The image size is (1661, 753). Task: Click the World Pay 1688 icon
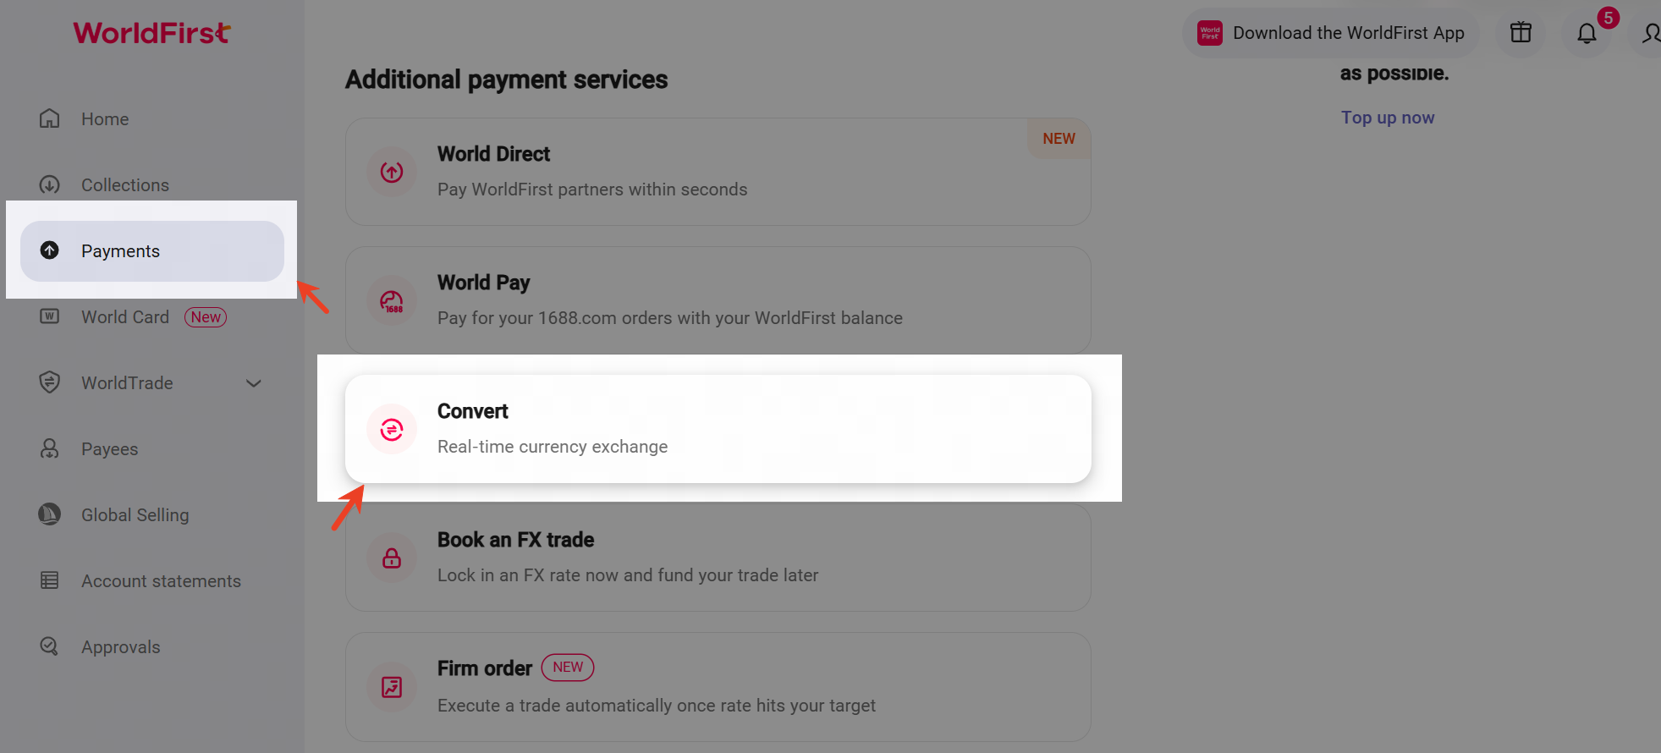tap(392, 301)
